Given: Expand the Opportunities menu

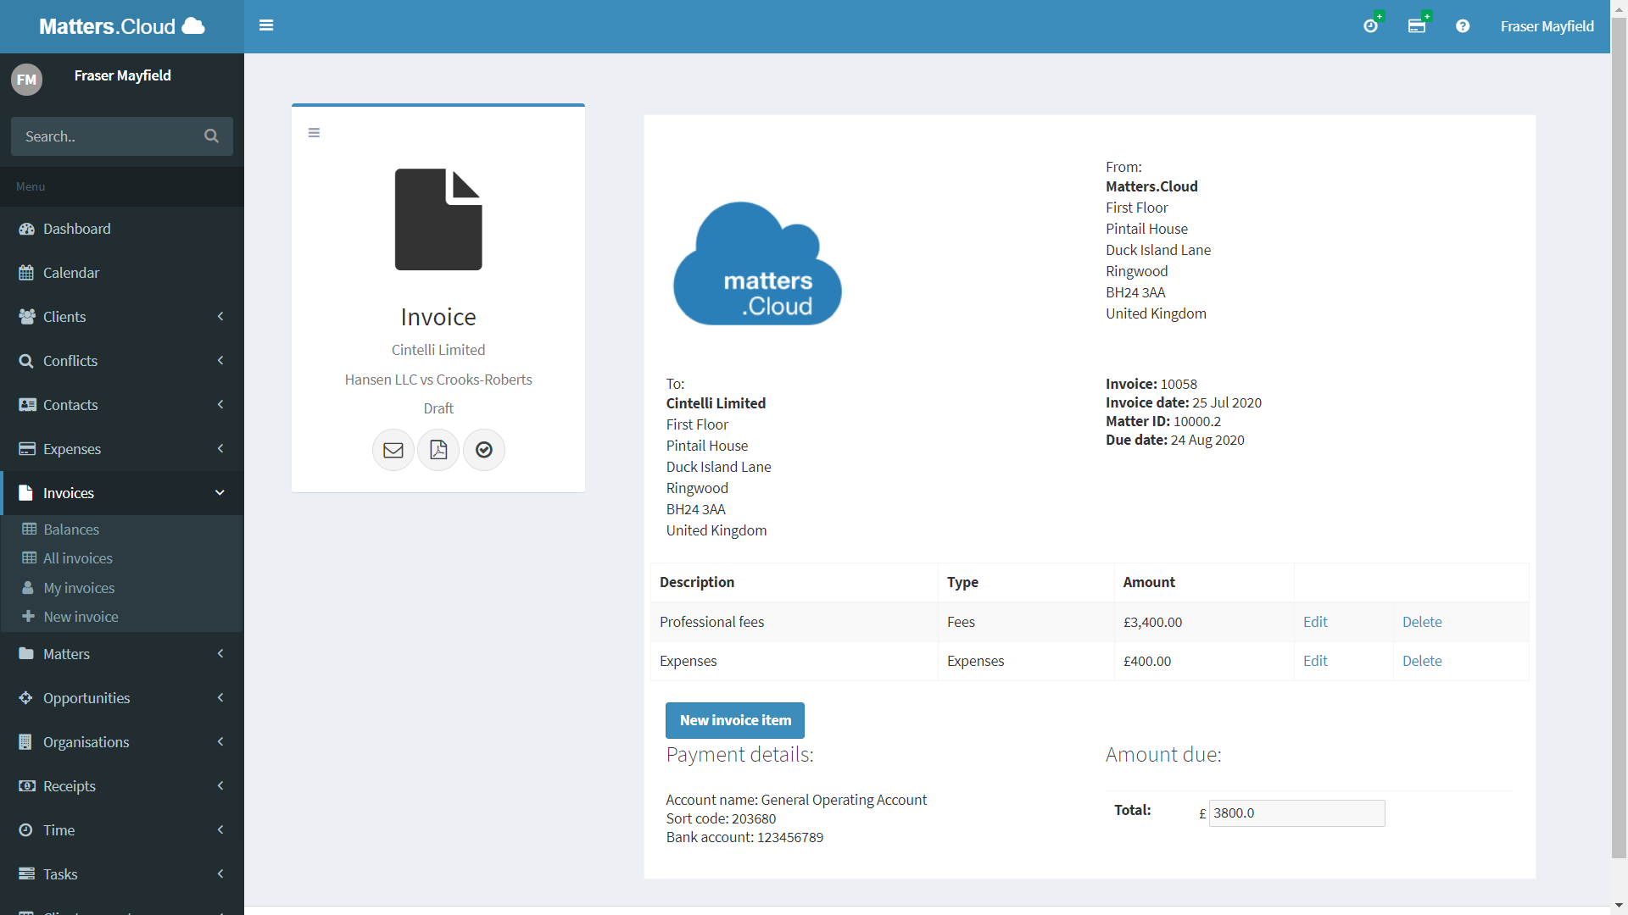Looking at the screenshot, I should pos(122,698).
